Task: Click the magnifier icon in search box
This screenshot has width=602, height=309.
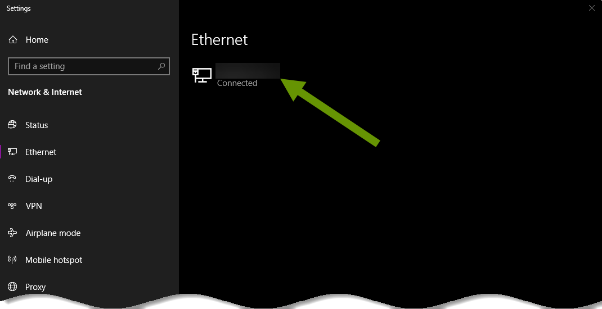Action: click(161, 66)
